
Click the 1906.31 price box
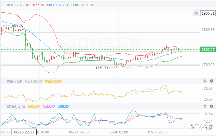[x=208, y=13]
